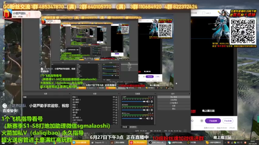The width and height of the screenshot is (259, 145).
Task: Select the scene entry in the 场景 list
Action: tap(46, 97)
